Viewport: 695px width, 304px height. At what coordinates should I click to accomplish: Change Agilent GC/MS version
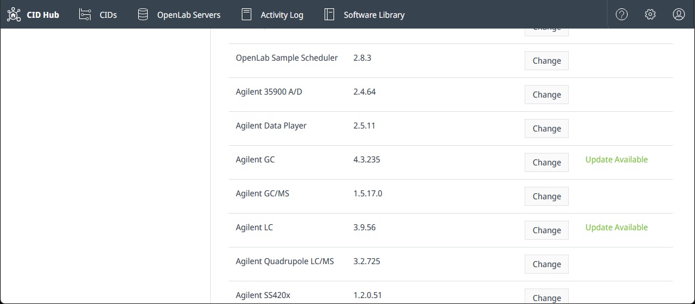click(x=547, y=196)
